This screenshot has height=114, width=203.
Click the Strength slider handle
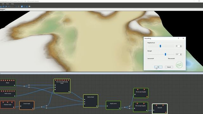point(165,54)
